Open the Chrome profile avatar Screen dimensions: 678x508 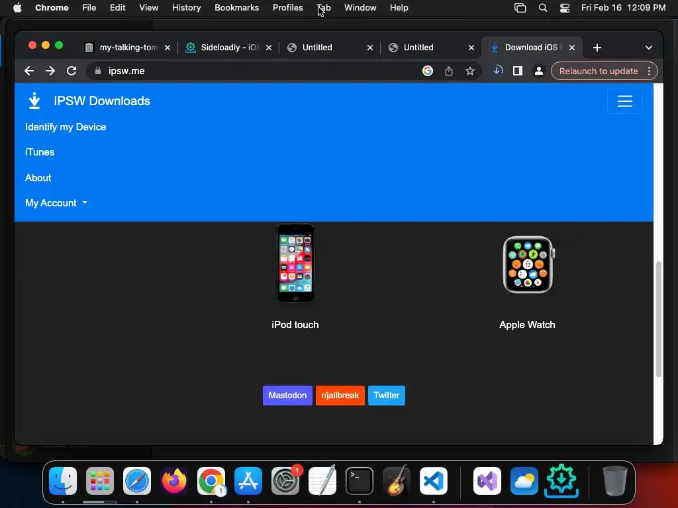point(538,71)
